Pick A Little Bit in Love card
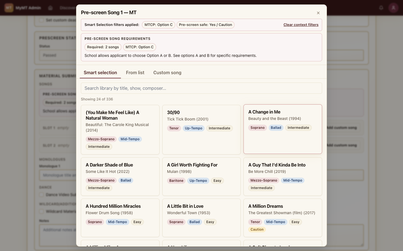Image resolution: width=403 pixels, height=251 pixels. click(201, 218)
